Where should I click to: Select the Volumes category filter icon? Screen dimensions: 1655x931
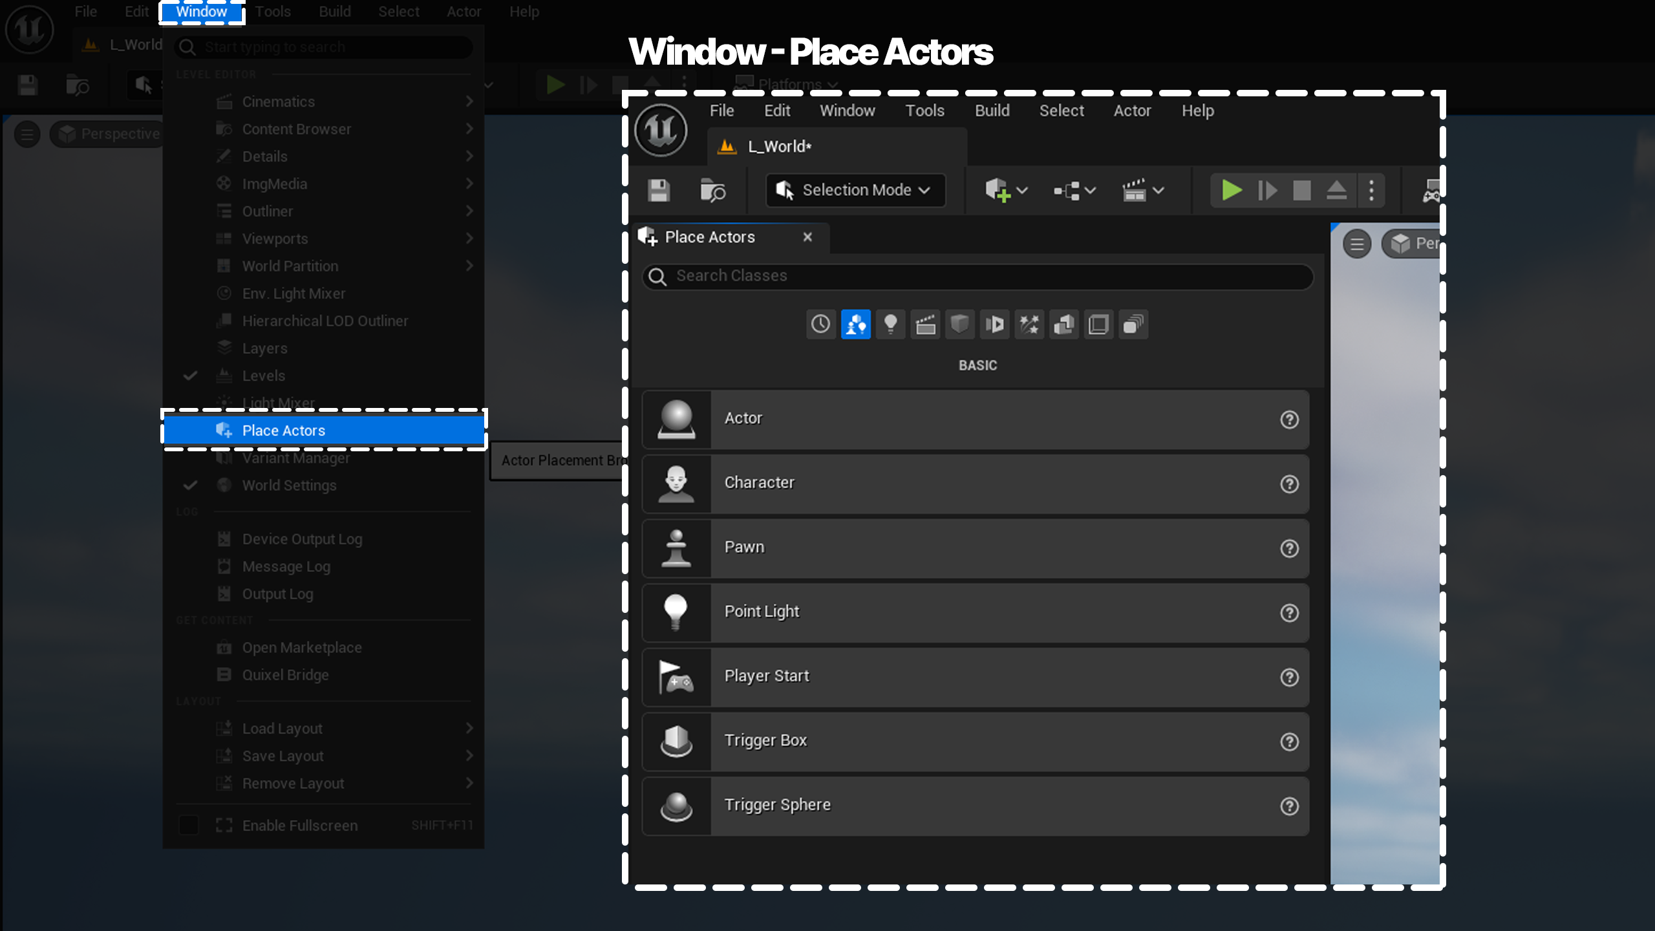pyautogui.click(x=1098, y=324)
